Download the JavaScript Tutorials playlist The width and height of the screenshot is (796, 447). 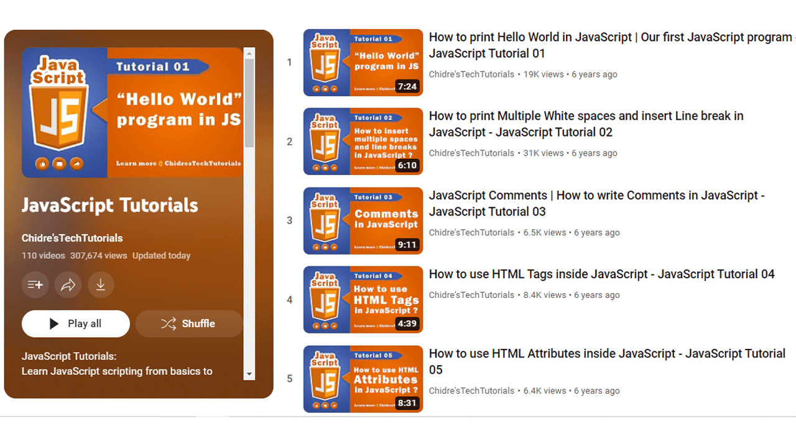101,285
